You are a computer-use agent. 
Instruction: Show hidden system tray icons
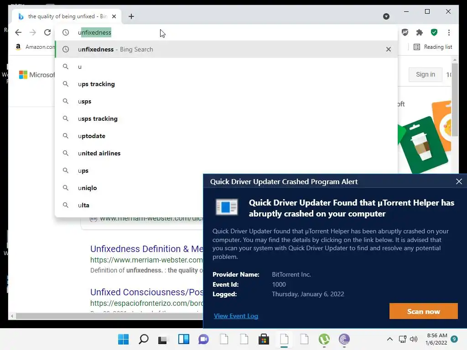point(389,339)
